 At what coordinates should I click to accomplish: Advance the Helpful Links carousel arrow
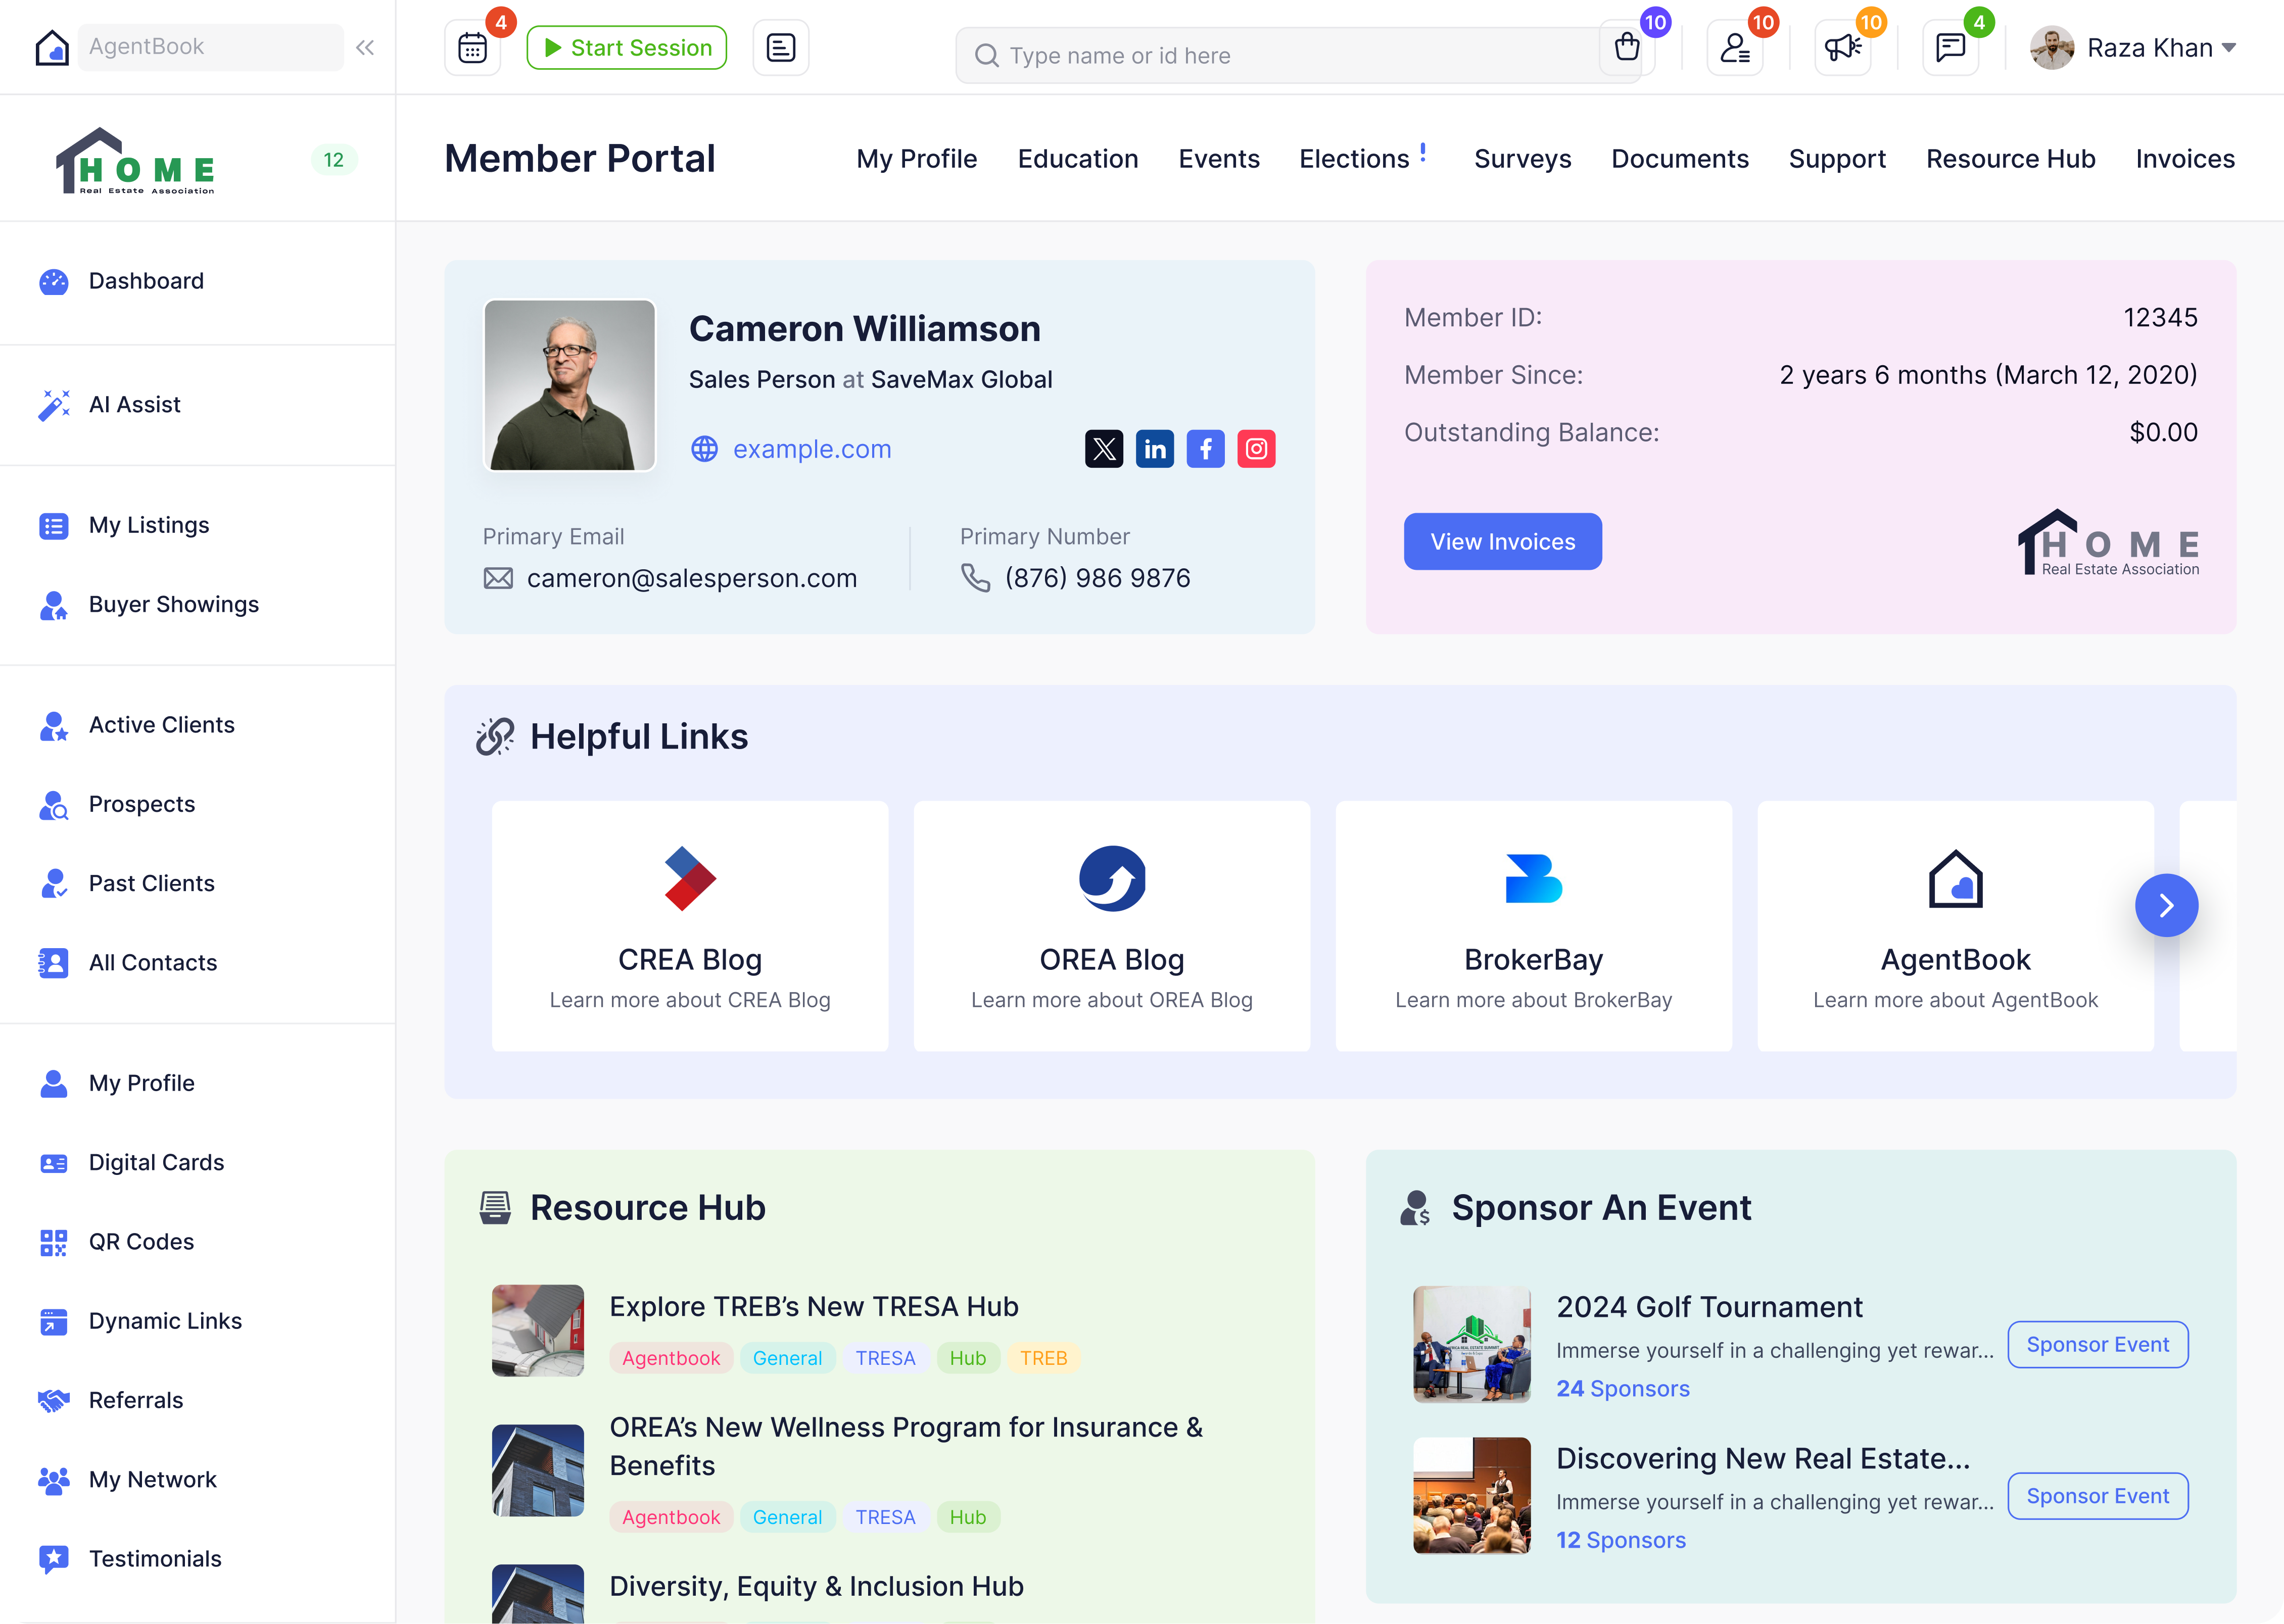[2167, 906]
